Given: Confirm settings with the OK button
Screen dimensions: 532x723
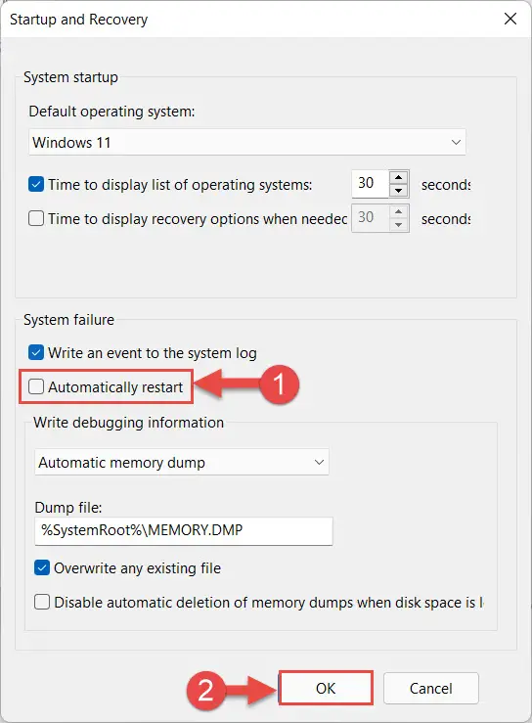Looking at the screenshot, I should click(x=326, y=688).
